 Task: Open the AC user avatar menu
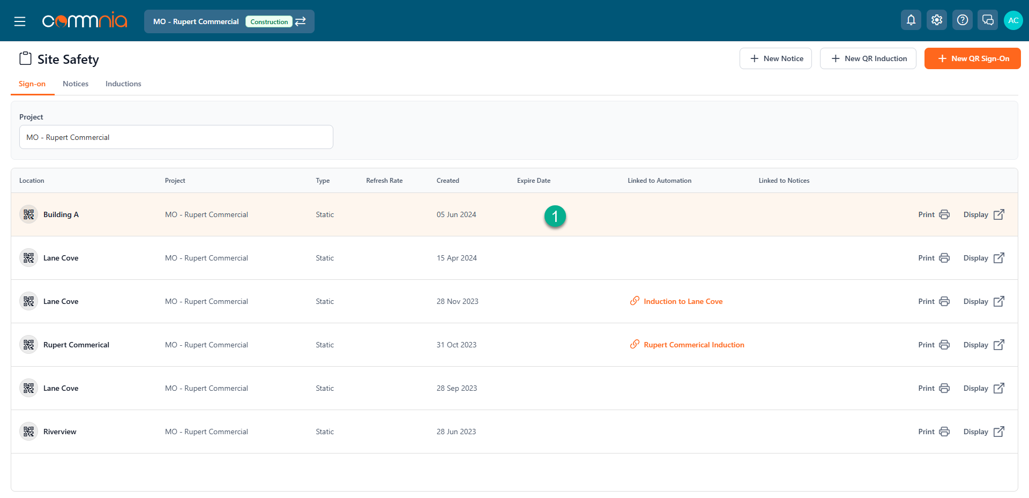[1013, 20]
